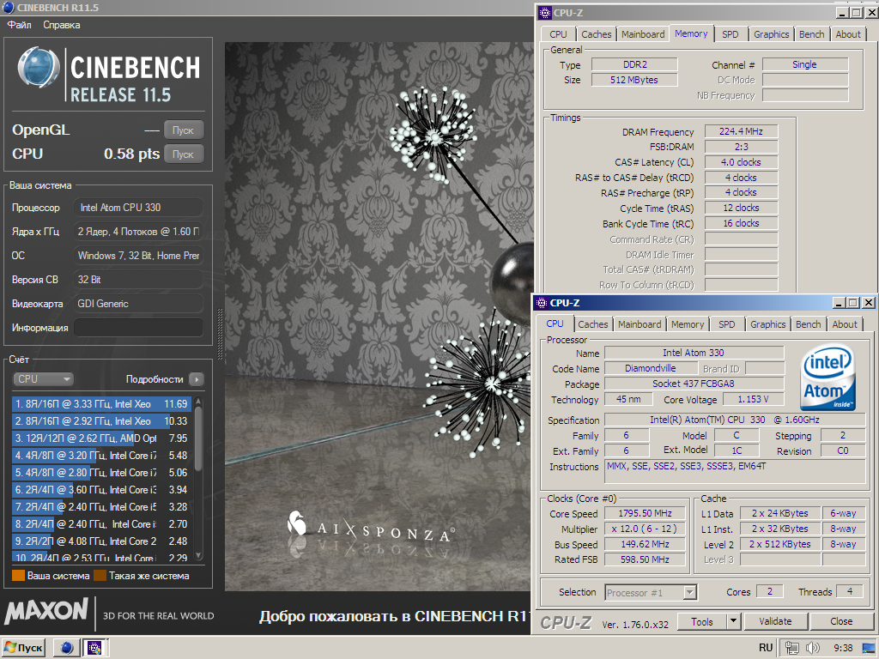Click the network tray icon
The image size is (879, 659).
pos(791,648)
